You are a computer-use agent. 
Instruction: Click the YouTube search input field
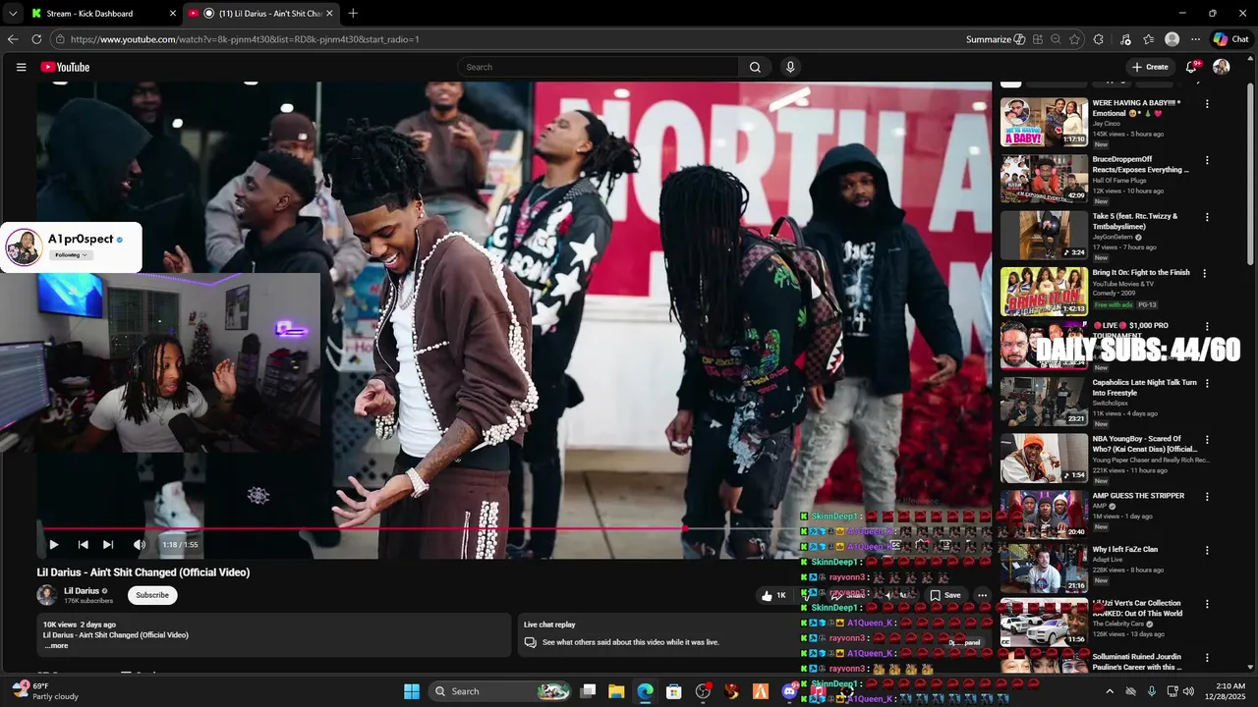click(x=598, y=67)
